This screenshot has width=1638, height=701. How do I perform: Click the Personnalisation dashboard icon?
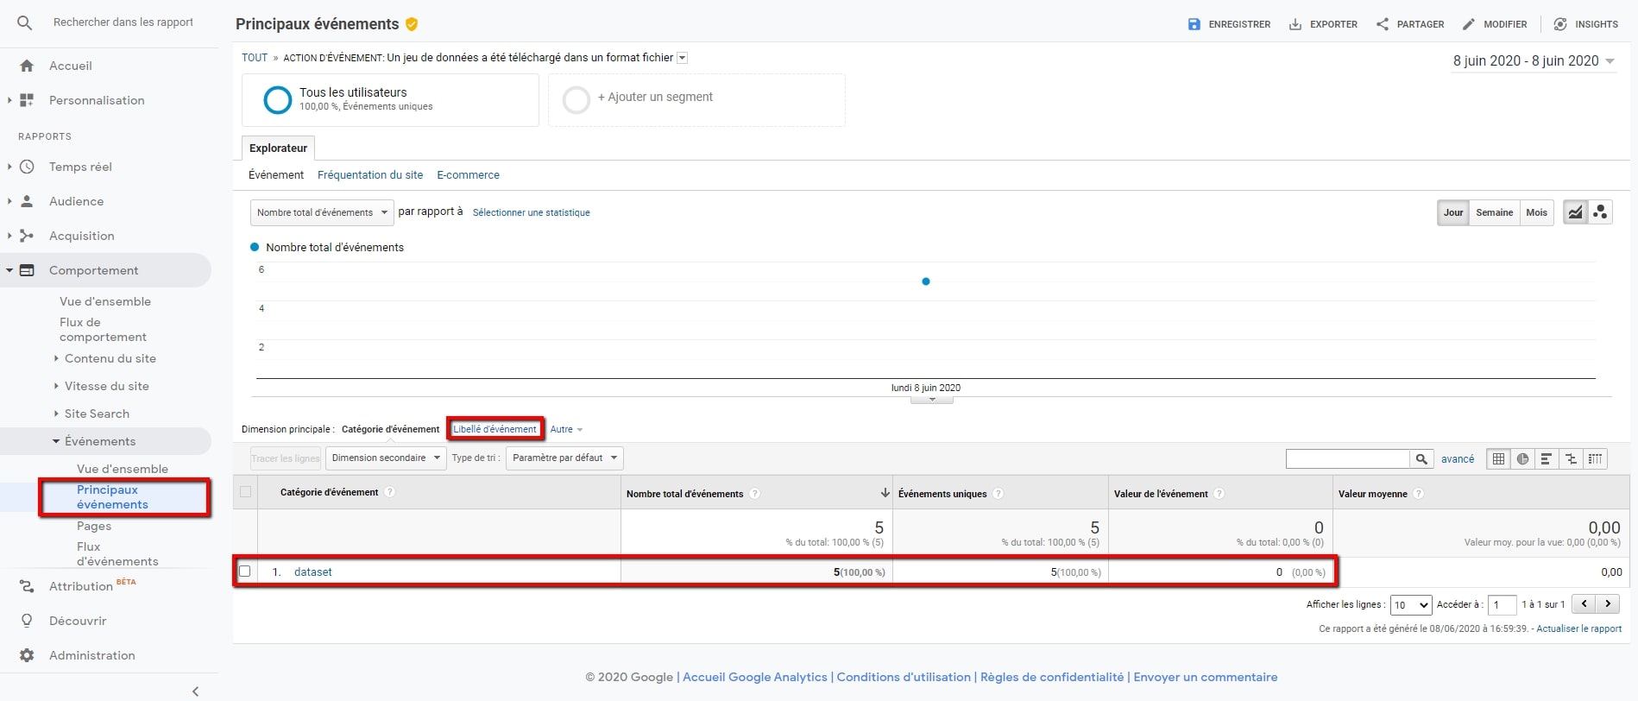(27, 100)
